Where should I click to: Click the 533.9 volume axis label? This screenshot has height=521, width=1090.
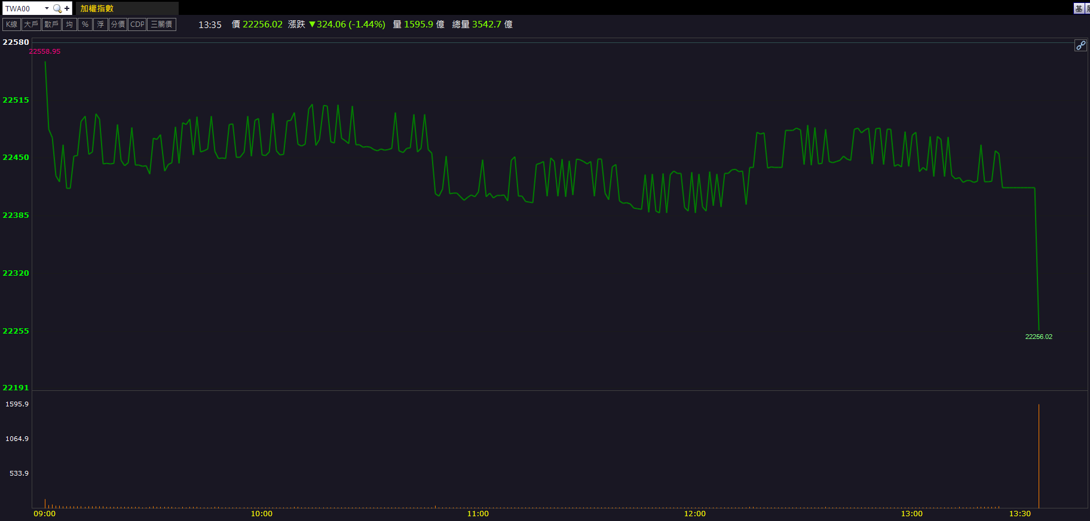tap(19, 473)
